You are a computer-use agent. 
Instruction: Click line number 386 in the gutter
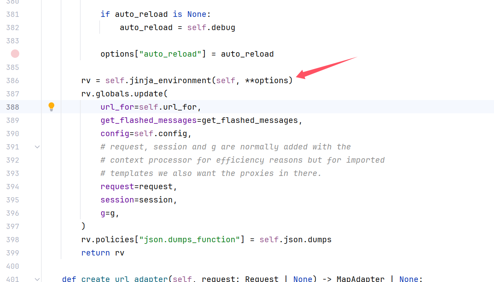12,80
